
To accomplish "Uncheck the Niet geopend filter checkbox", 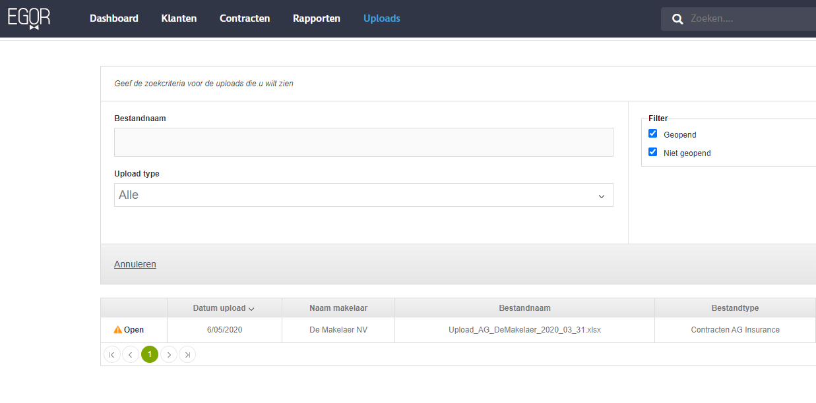I will pyautogui.click(x=653, y=152).
